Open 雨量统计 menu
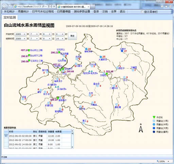The image size is (174, 164). [x=23, y=12]
